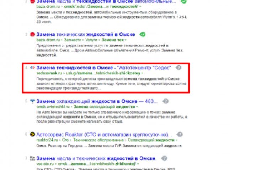Screen dimensions: 256x170
Task: Click avtotochki favicon beside result 5
Action: [x=32, y=101]
